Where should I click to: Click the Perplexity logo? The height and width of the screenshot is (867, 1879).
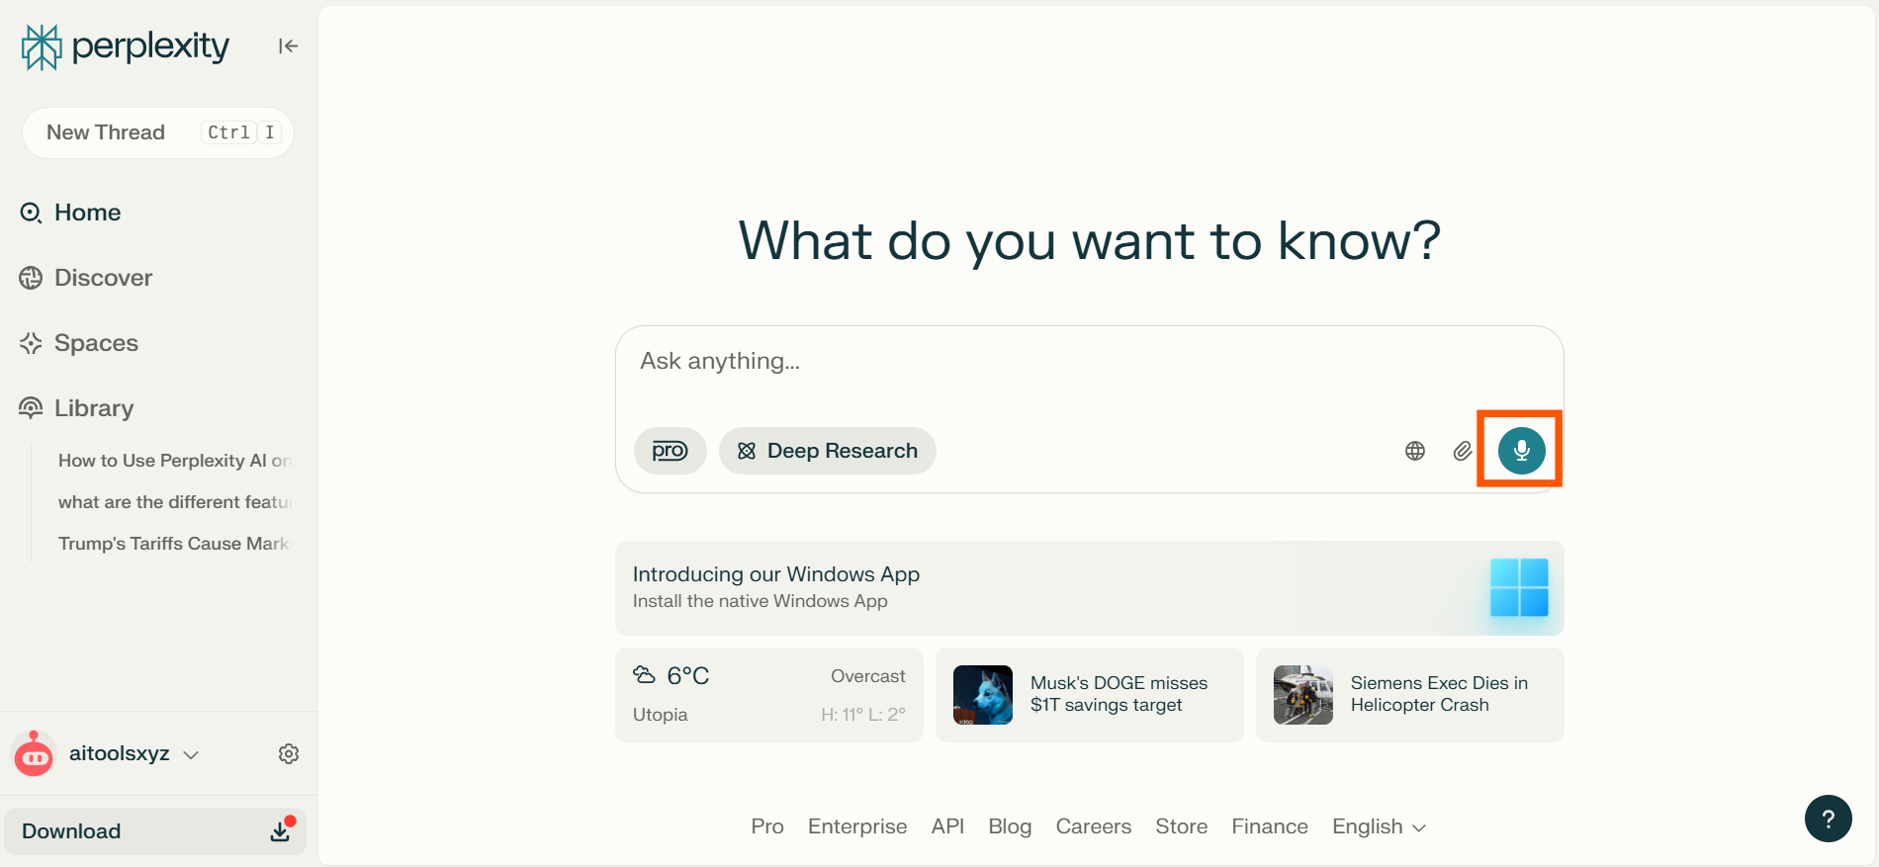[126, 46]
